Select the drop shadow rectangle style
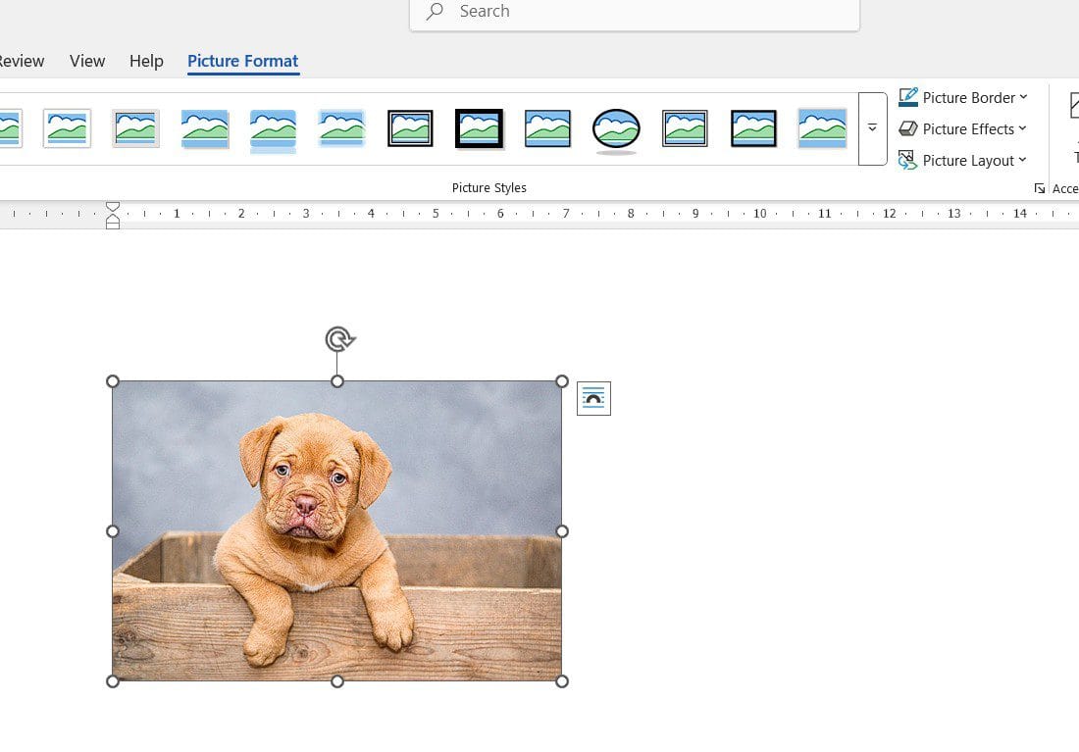The height and width of the screenshot is (752, 1079). [203, 127]
